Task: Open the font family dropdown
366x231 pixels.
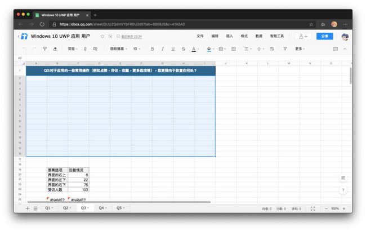Action: tap(119, 49)
